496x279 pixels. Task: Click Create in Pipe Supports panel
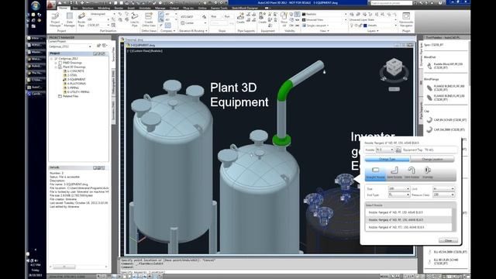tap(240, 19)
